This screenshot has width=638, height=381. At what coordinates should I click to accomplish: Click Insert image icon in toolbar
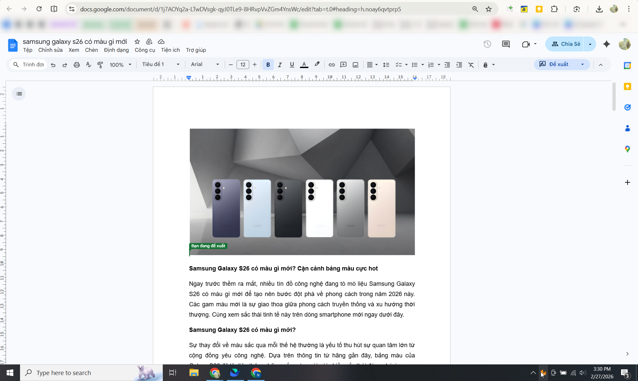356,65
